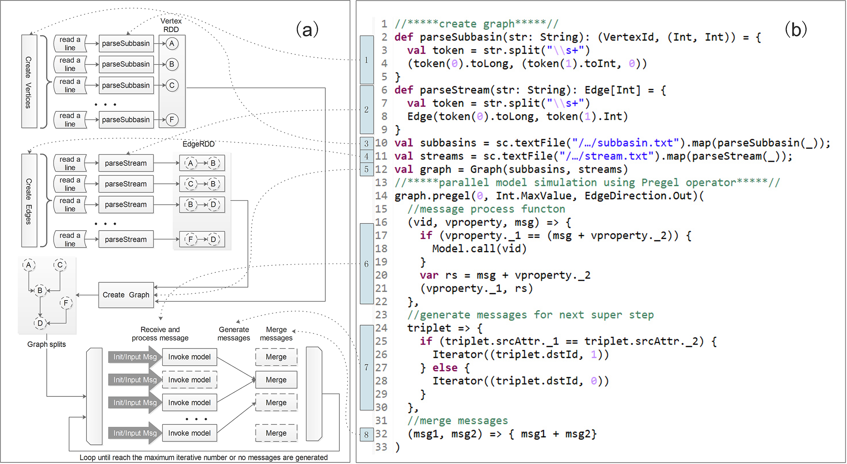Click code marker 3 beside line 10
Image resolution: width=847 pixels, height=464 pixels.
(x=366, y=143)
